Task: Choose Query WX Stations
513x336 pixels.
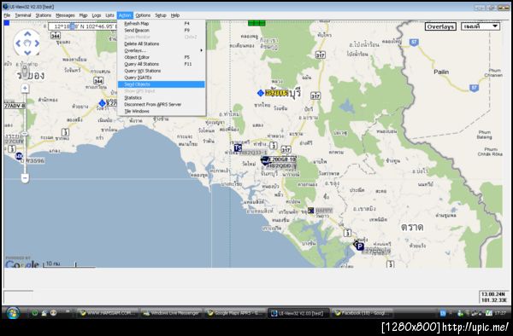Action: [x=162, y=71]
